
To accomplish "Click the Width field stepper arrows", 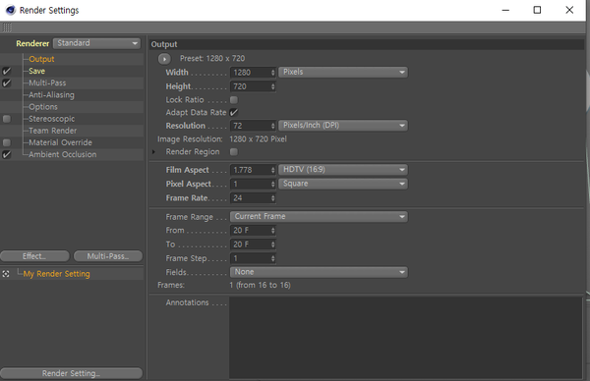I will coord(273,73).
